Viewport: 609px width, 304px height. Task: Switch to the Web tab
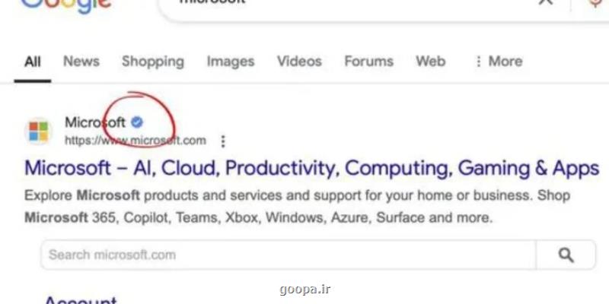[x=430, y=62]
